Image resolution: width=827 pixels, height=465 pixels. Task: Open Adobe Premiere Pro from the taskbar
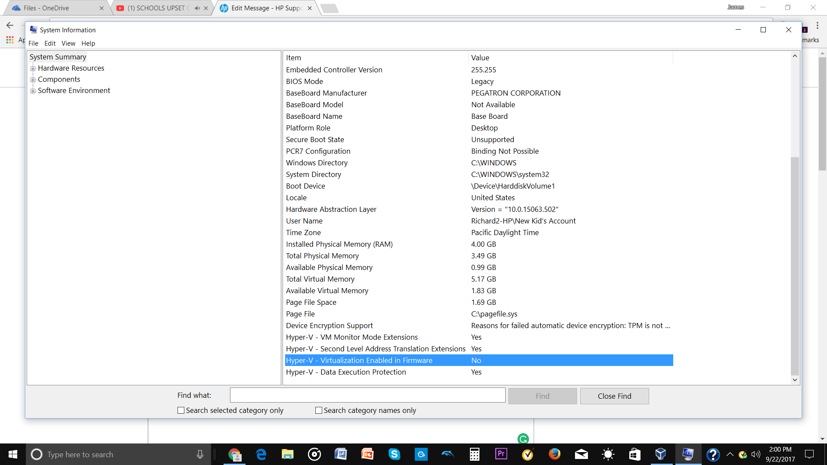[x=501, y=454]
